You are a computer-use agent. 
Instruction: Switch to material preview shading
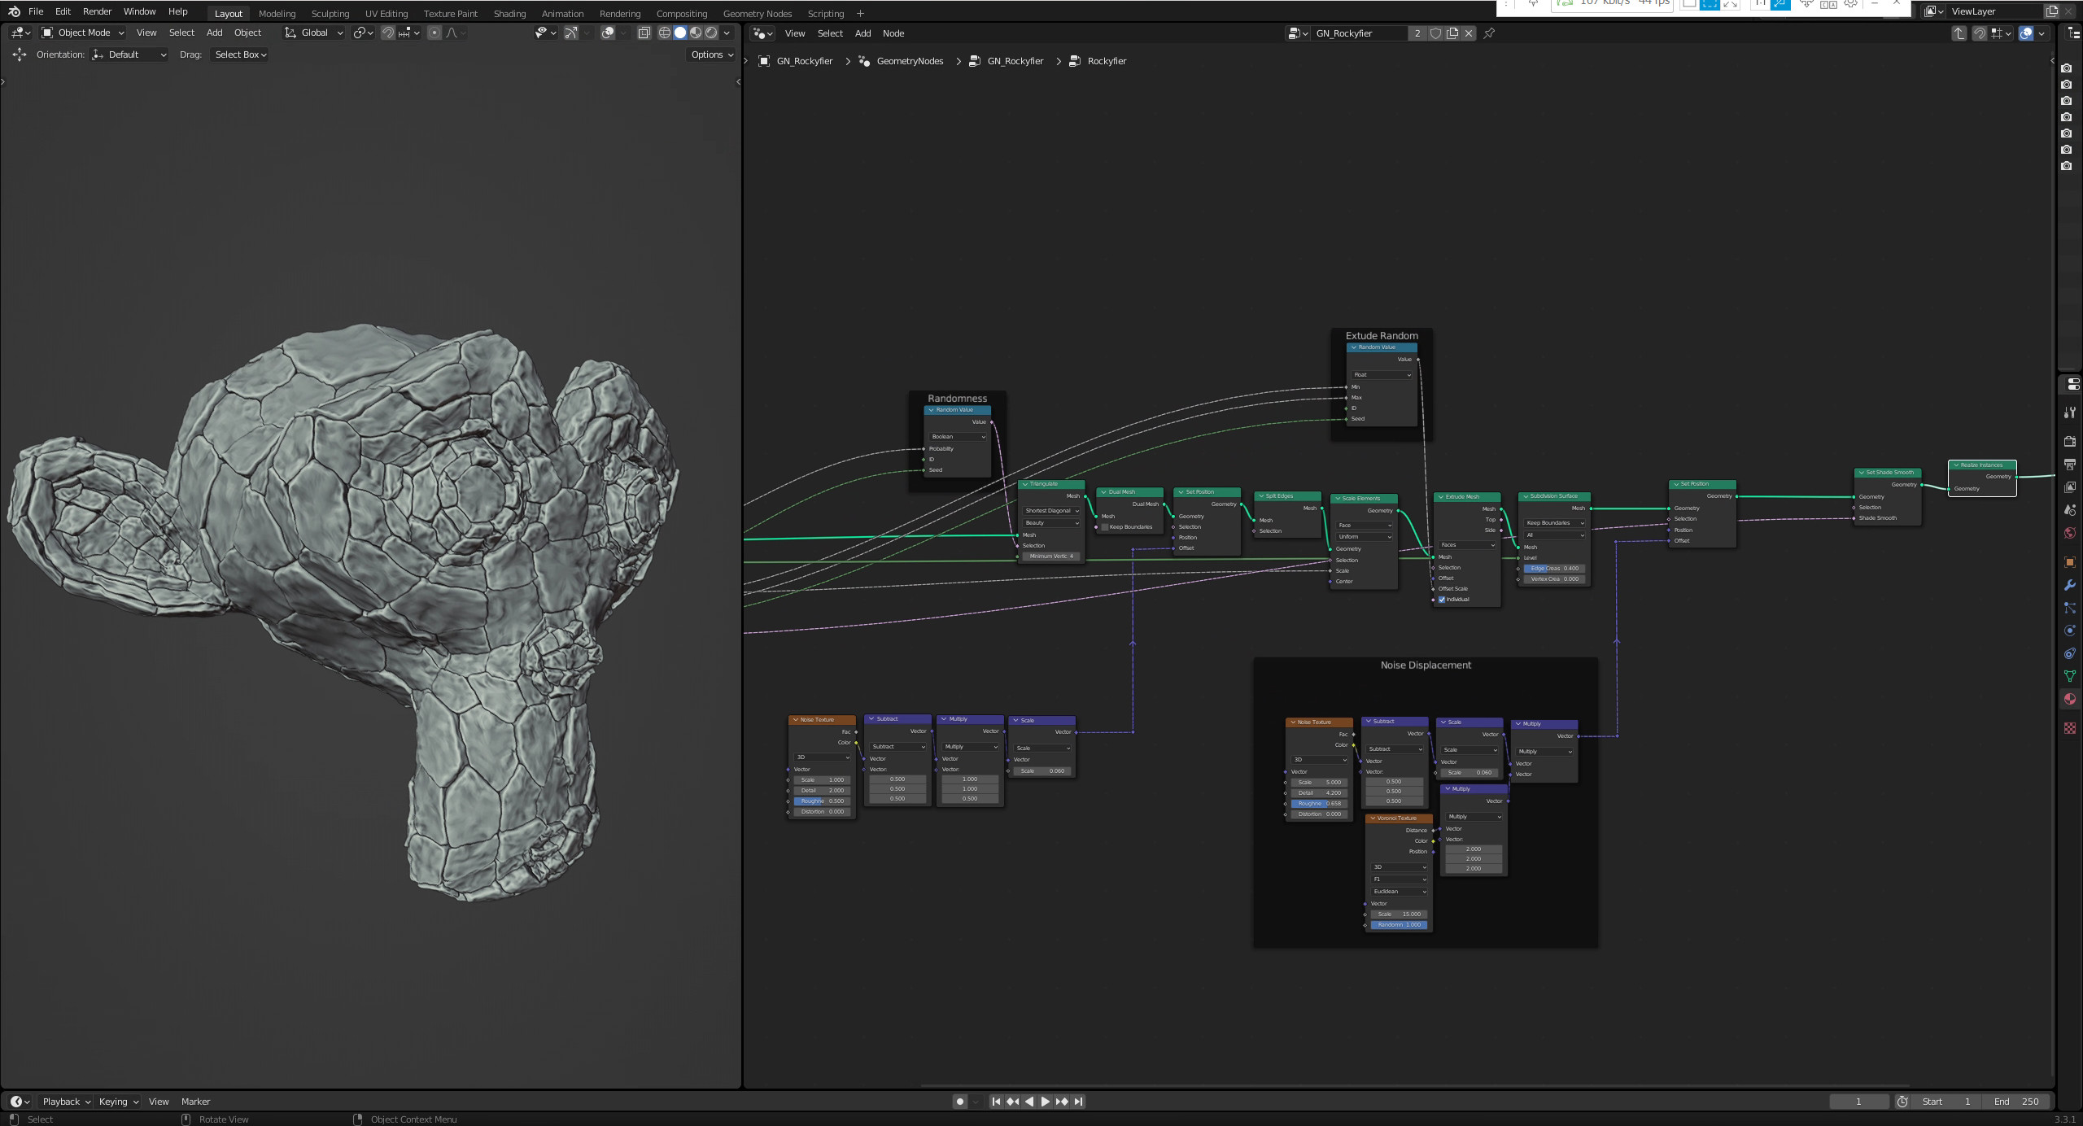[696, 33]
